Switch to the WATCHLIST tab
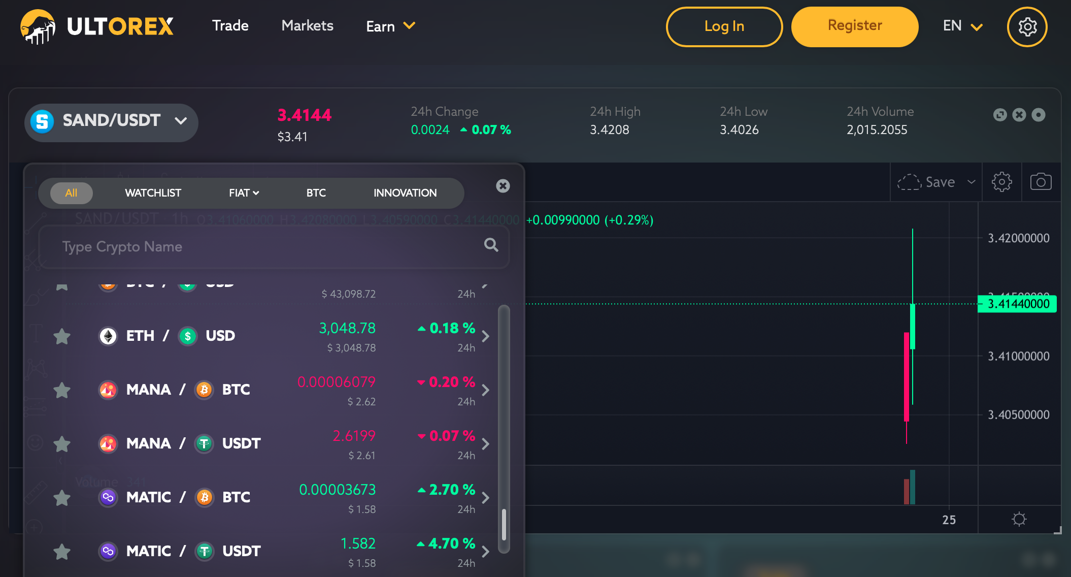 (x=153, y=193)
